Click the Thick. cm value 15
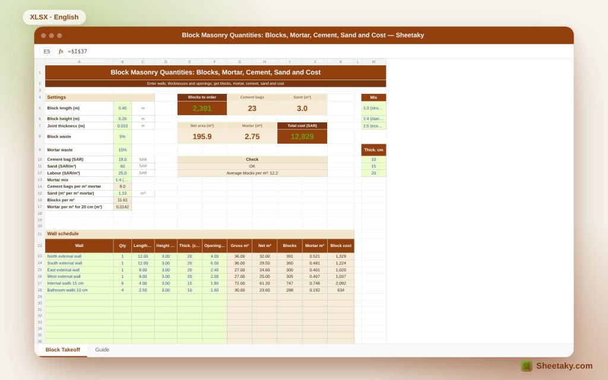608x380 pixels. [373, 166]
